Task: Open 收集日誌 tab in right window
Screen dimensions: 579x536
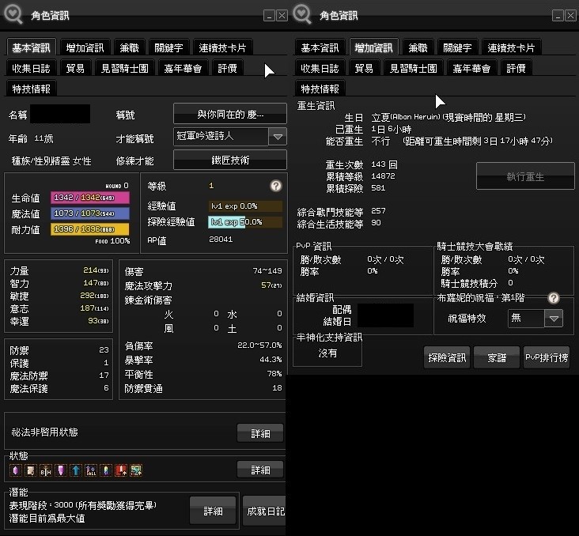Action: tap(320, 68)
